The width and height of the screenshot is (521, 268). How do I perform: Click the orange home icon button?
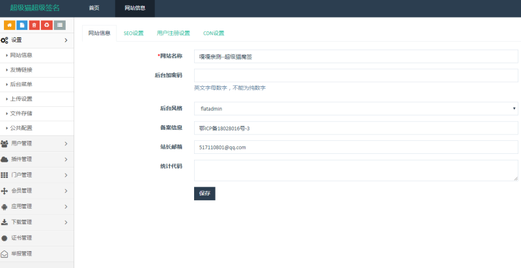(x=9, y=25)
